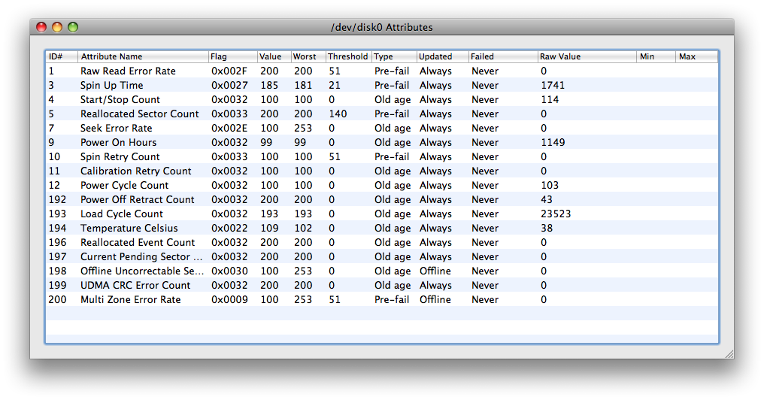Click raw value 23523
This screenshot has width=764, height=400.
[x=556, y=214]
